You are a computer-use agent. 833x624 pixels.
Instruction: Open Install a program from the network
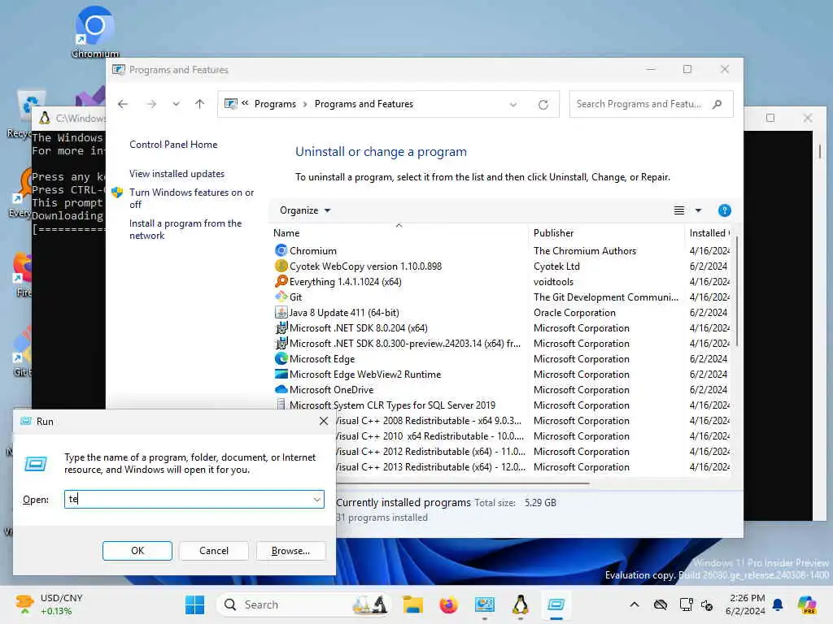click(x=185, y=229)
